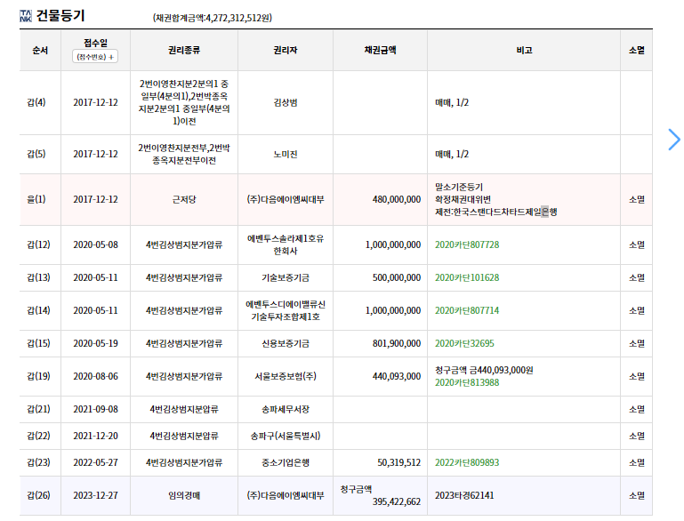
Task: Open case link 2020카단807728
Action: click(467, 244)
